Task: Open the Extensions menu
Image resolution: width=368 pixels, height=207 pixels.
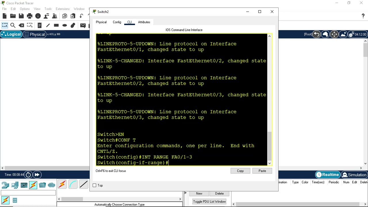Action: [63, 9]
